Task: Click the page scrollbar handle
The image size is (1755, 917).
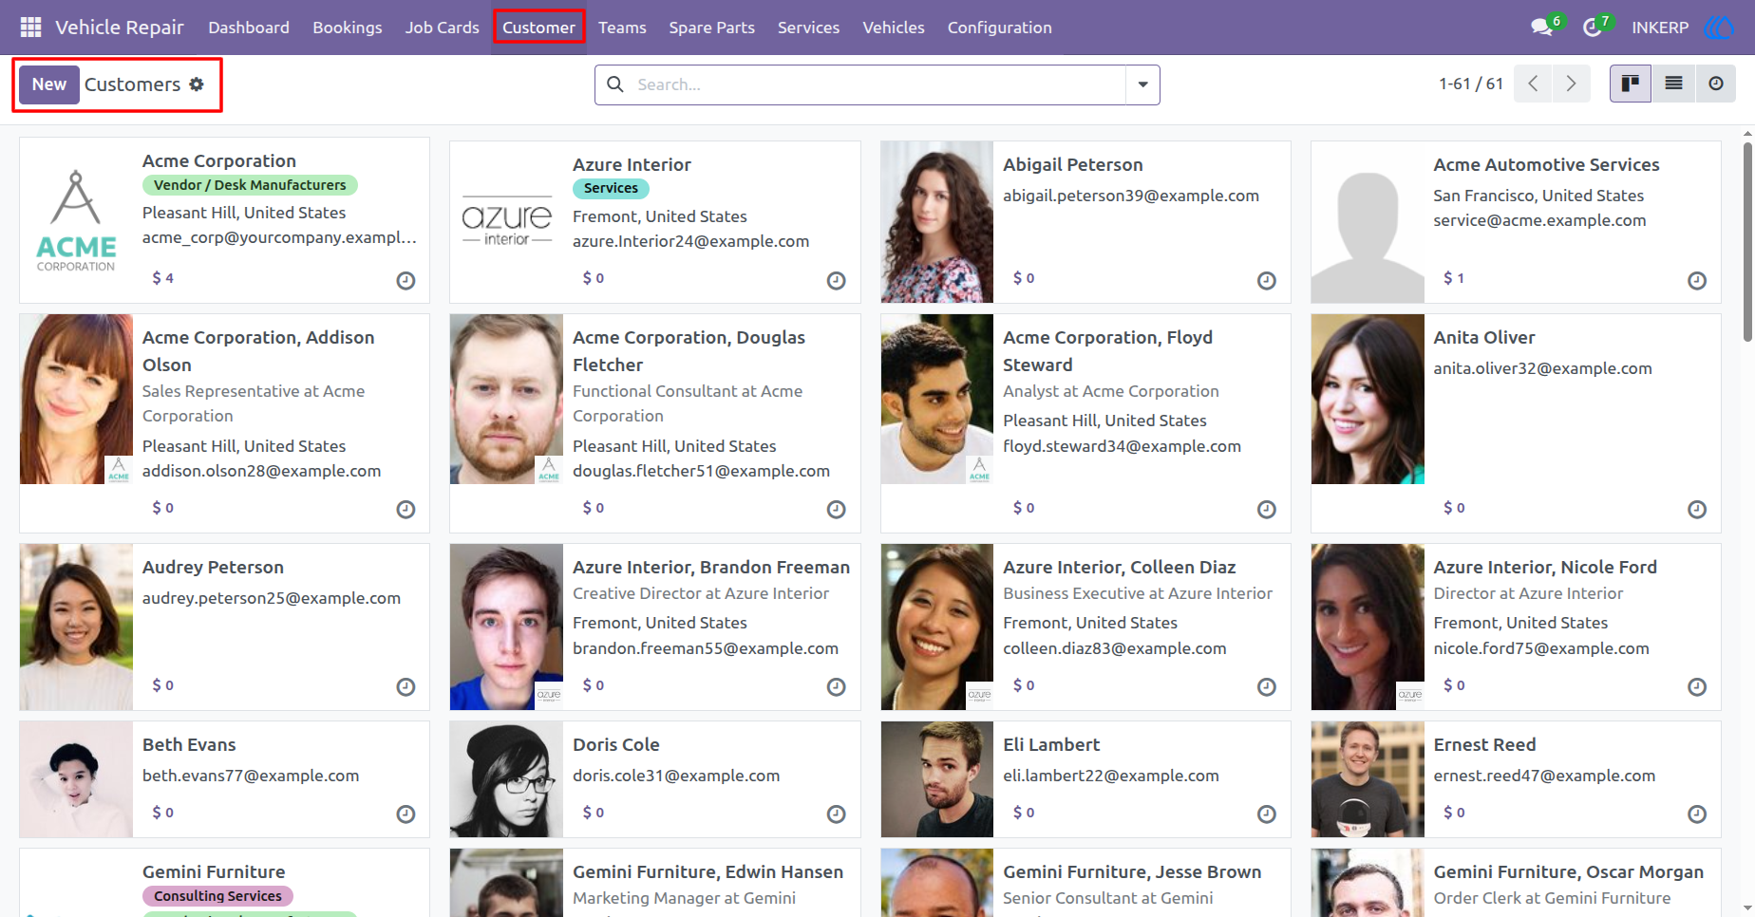Action: tap(1747, 242)
